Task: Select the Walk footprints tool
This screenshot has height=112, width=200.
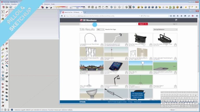Action: coord(7,76)
